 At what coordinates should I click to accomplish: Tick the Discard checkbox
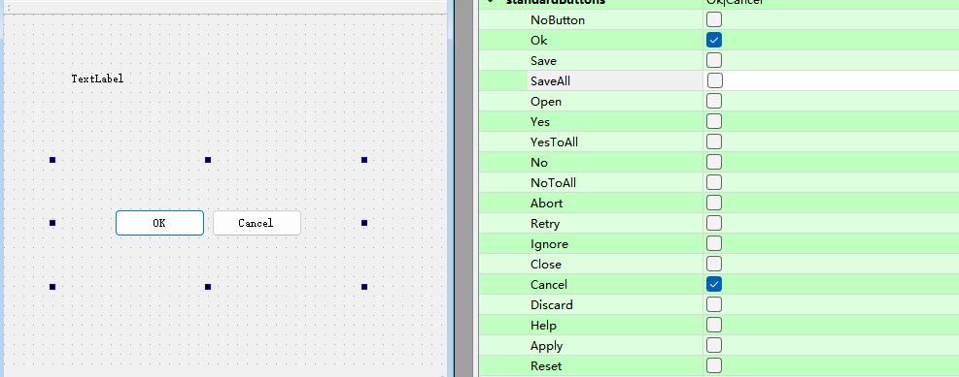point(714,304)
